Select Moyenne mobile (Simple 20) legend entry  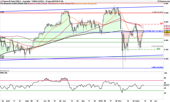coord(85,3)
